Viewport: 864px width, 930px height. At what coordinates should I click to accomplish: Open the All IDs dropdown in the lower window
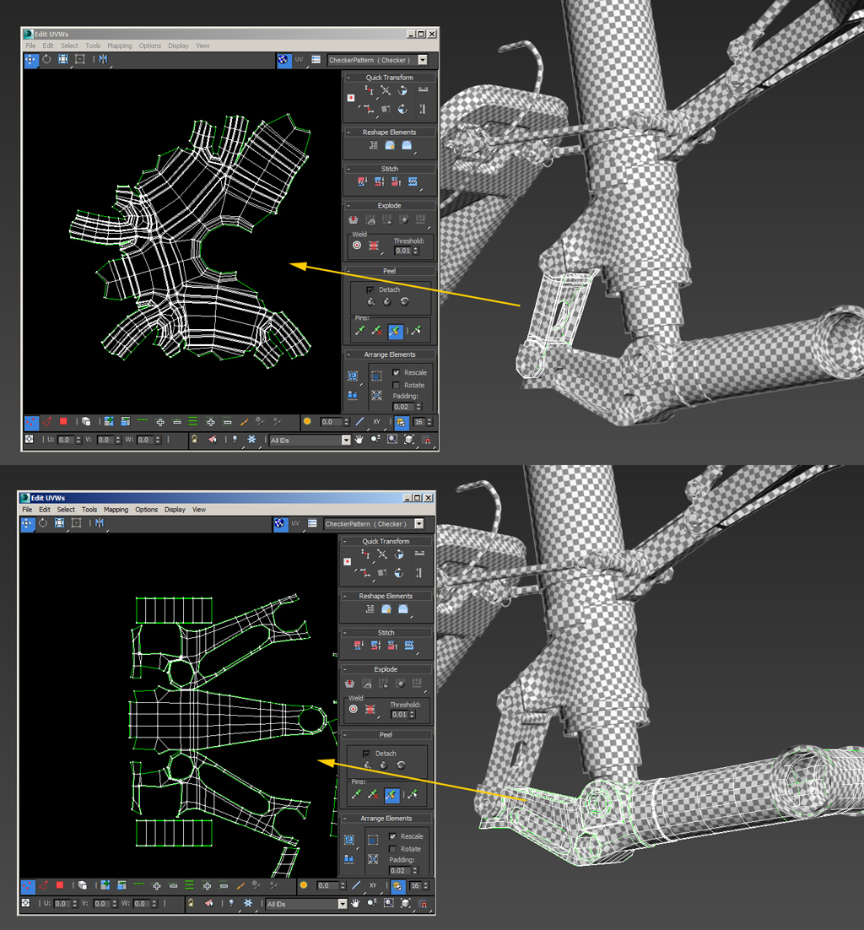[342, 904]
